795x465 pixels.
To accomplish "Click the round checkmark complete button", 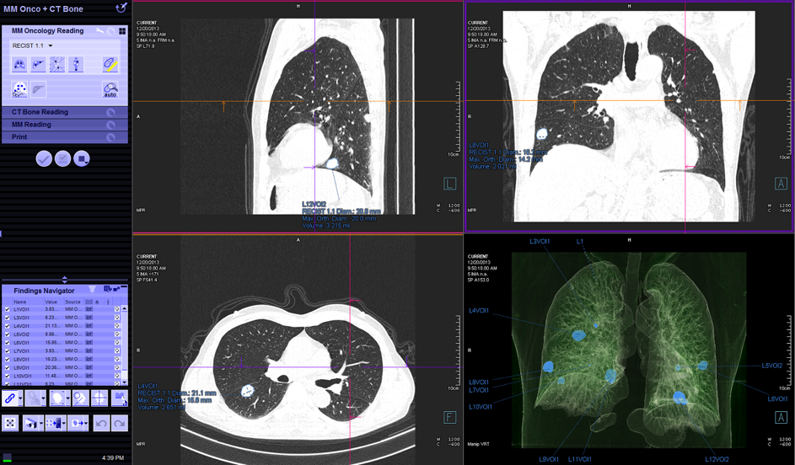I will (x=44, y=158).
